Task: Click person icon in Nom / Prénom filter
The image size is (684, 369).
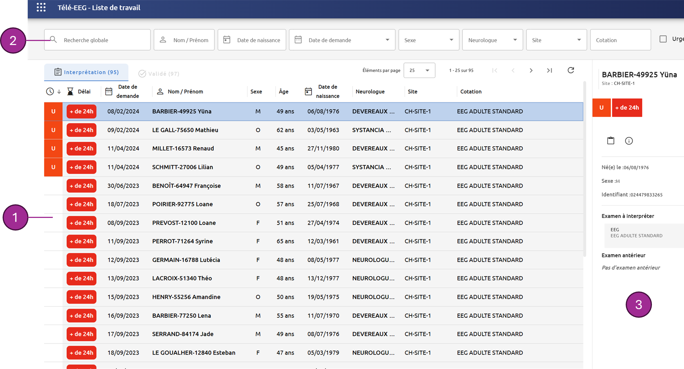Action: tap(163, 40)
